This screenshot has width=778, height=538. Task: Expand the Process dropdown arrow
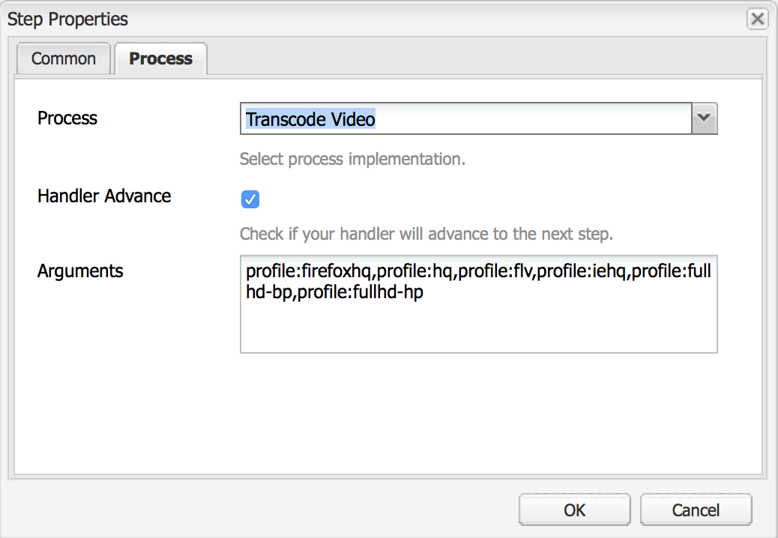click(x=704, y=118)
